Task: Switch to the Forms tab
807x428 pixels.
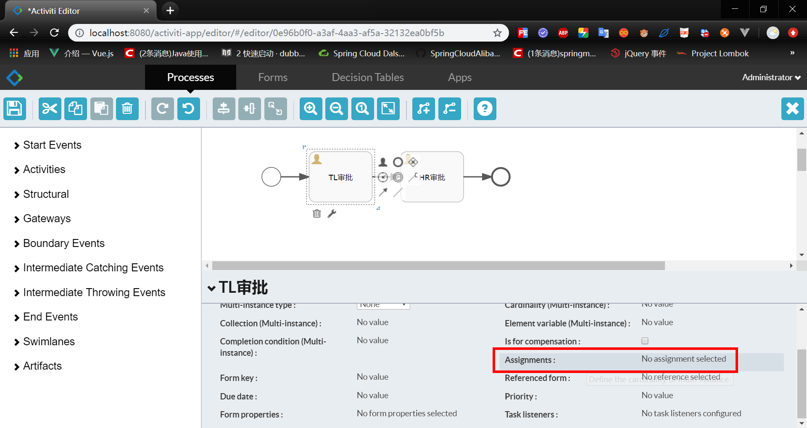Action: click(273, 77)
